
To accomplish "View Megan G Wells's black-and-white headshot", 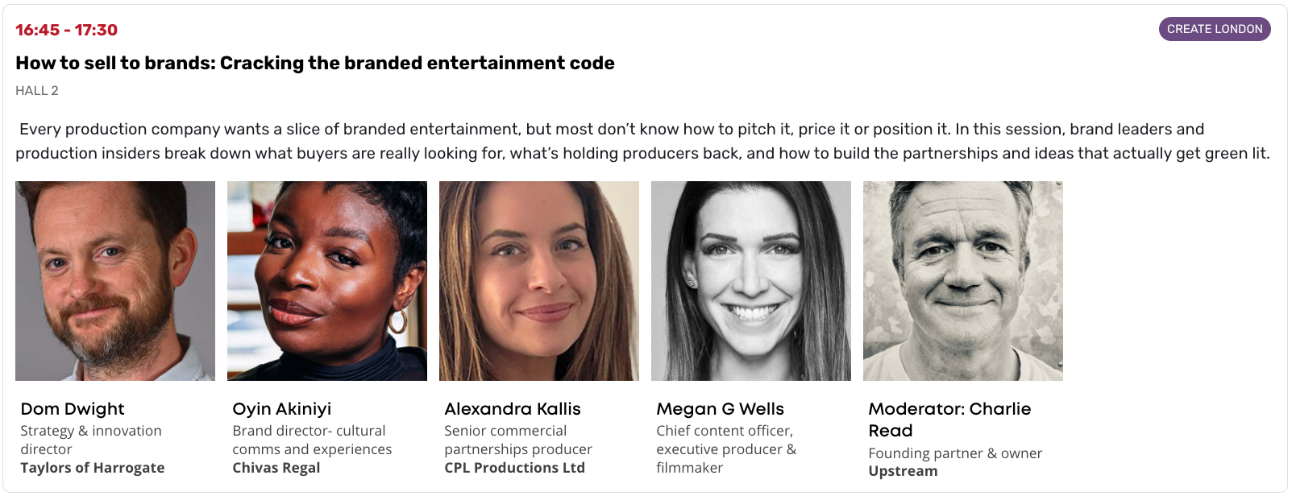I will [751, 280].
